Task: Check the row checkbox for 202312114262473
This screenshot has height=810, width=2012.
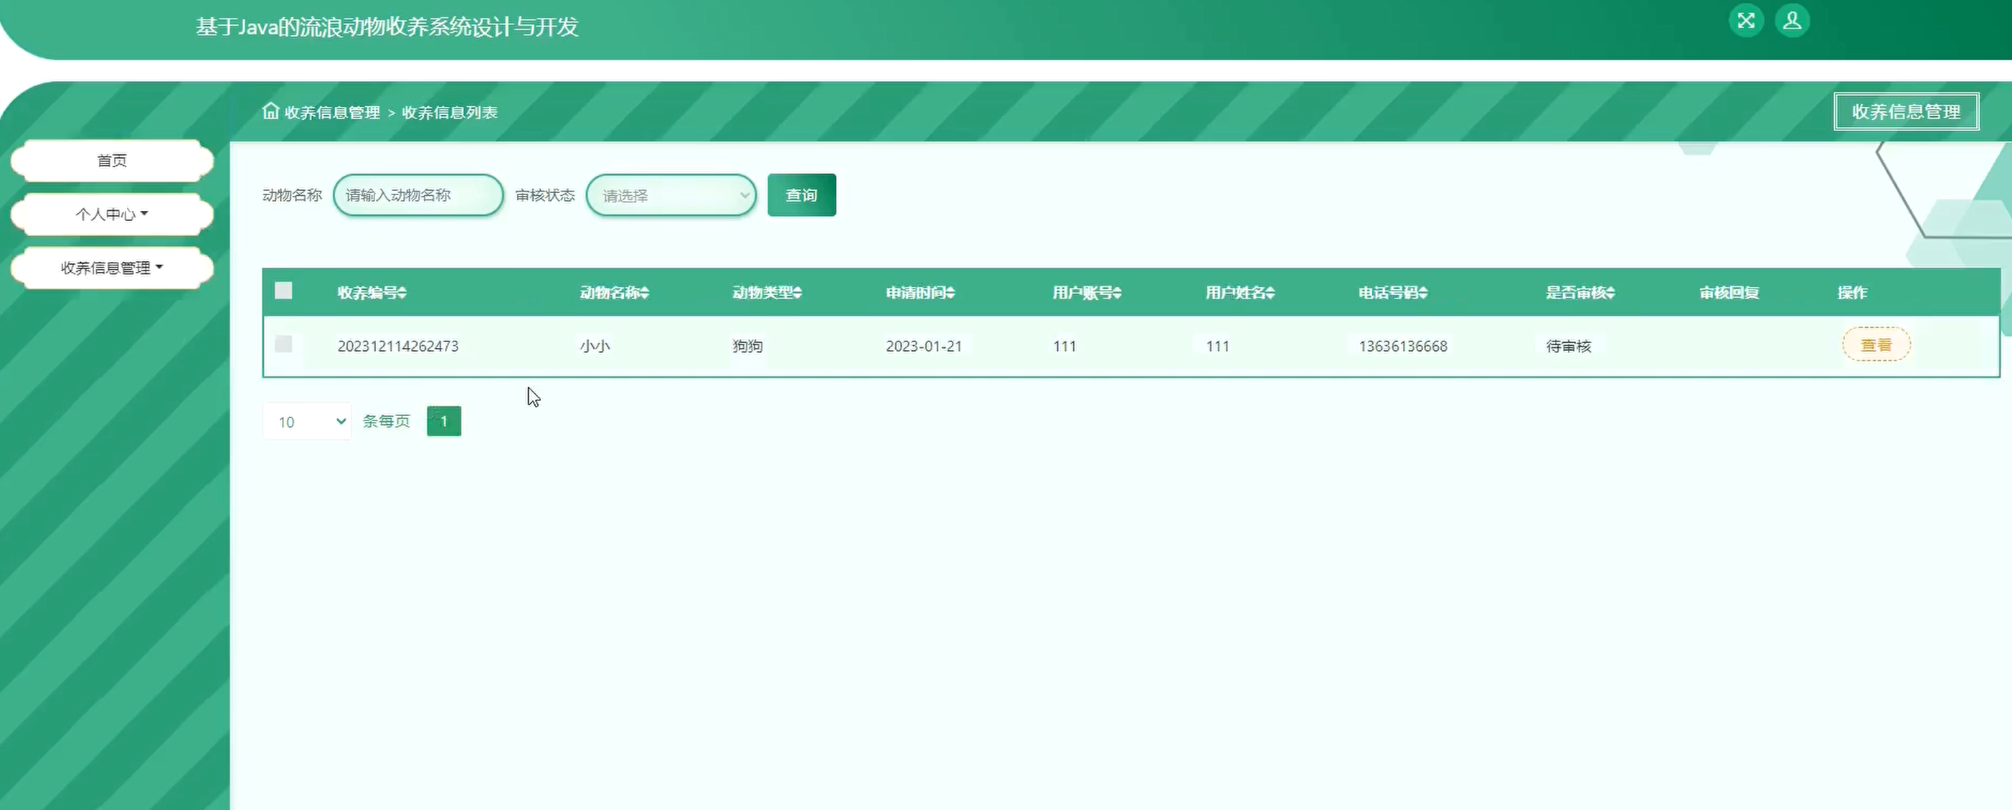Action: coord(283,344)
